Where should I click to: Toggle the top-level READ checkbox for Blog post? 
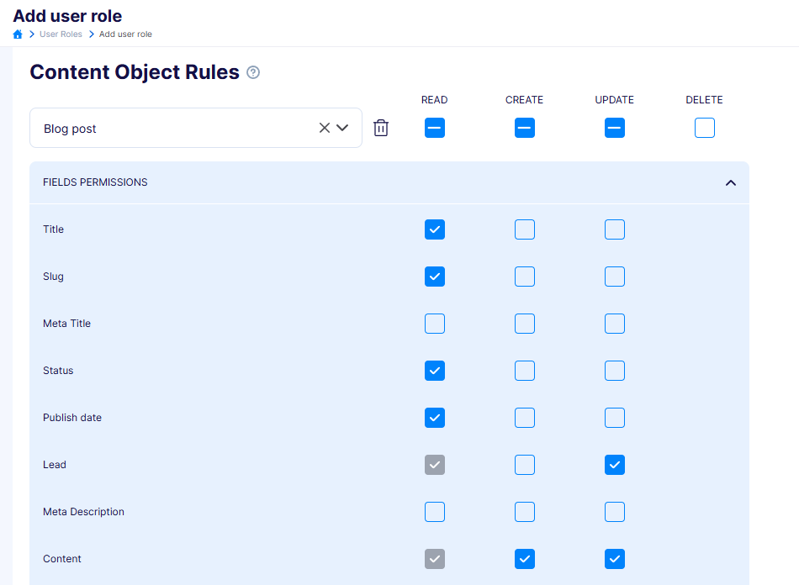pos(435,128)
